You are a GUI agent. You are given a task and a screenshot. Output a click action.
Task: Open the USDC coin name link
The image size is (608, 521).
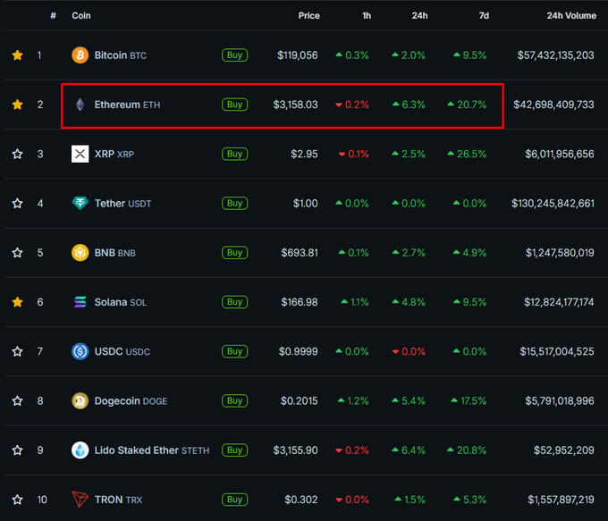(x=122, y=351)
